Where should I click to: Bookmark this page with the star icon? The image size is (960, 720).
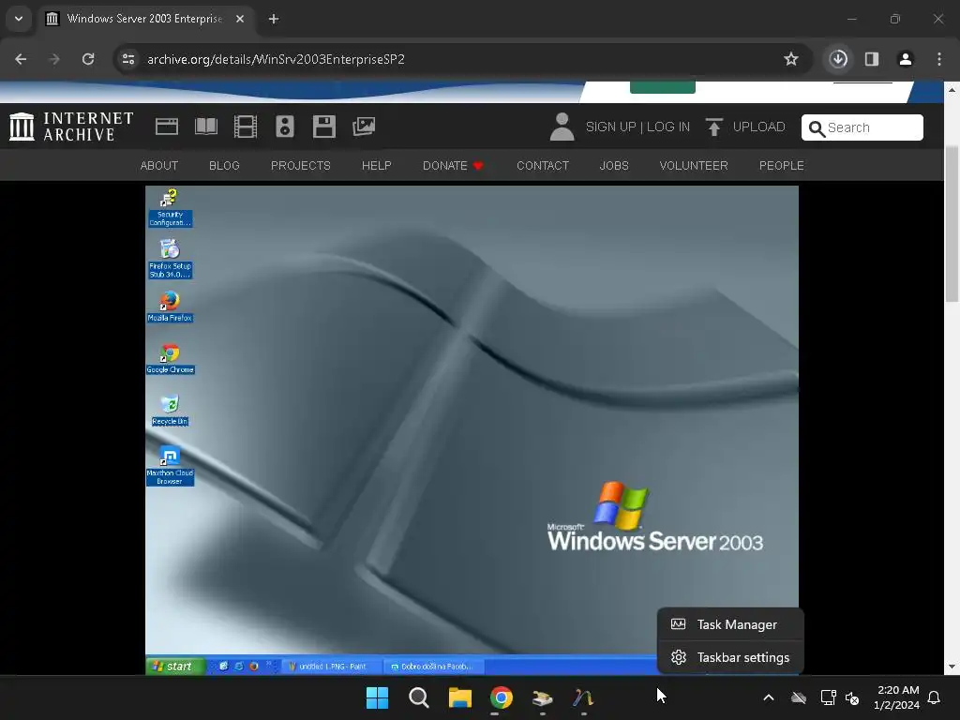click(x=791, y=59)
